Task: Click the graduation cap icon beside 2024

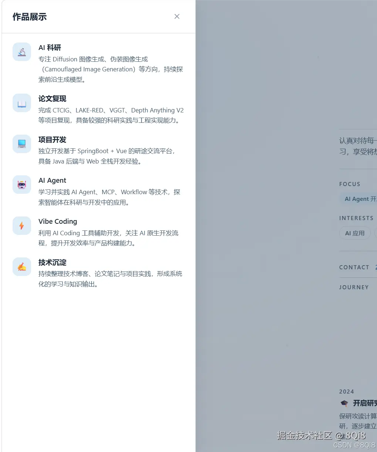Action: coord(344,403)
